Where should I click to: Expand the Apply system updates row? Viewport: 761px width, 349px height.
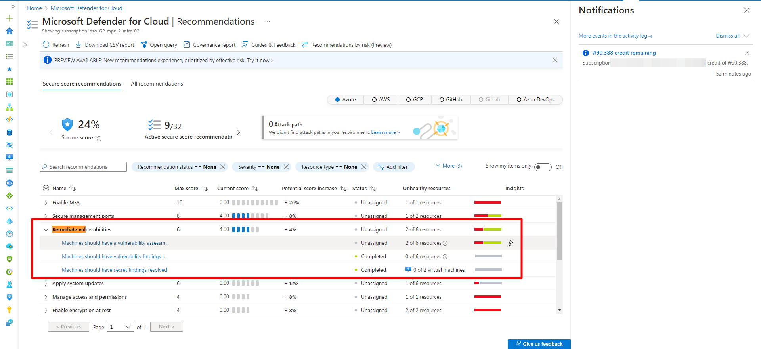click(x=46, y=283)
